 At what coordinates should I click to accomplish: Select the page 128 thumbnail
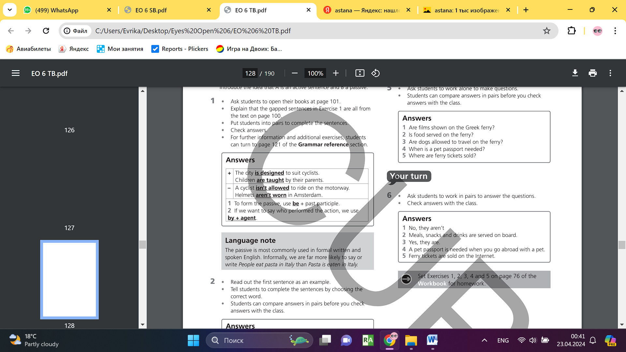tap(69, 279)
